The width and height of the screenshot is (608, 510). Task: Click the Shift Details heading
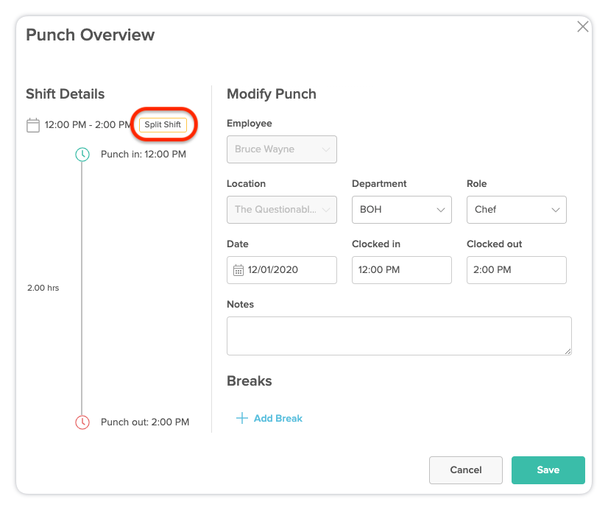pyautogui.click(x=65, y=94)
